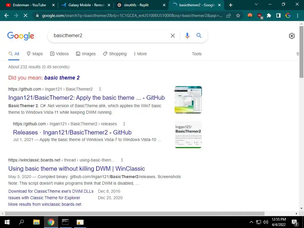Close the Enderman - YouTube tab
The height and width of the screenshot is (228, 304).
[53, 5]
